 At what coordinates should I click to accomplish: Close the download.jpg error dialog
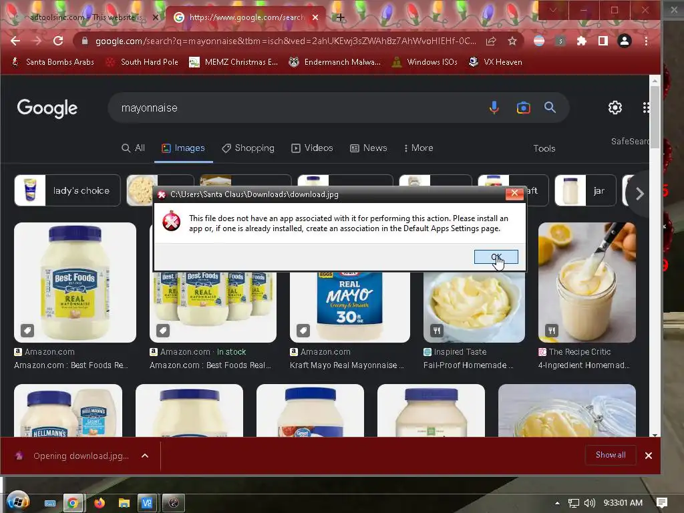tap(514, 193)
